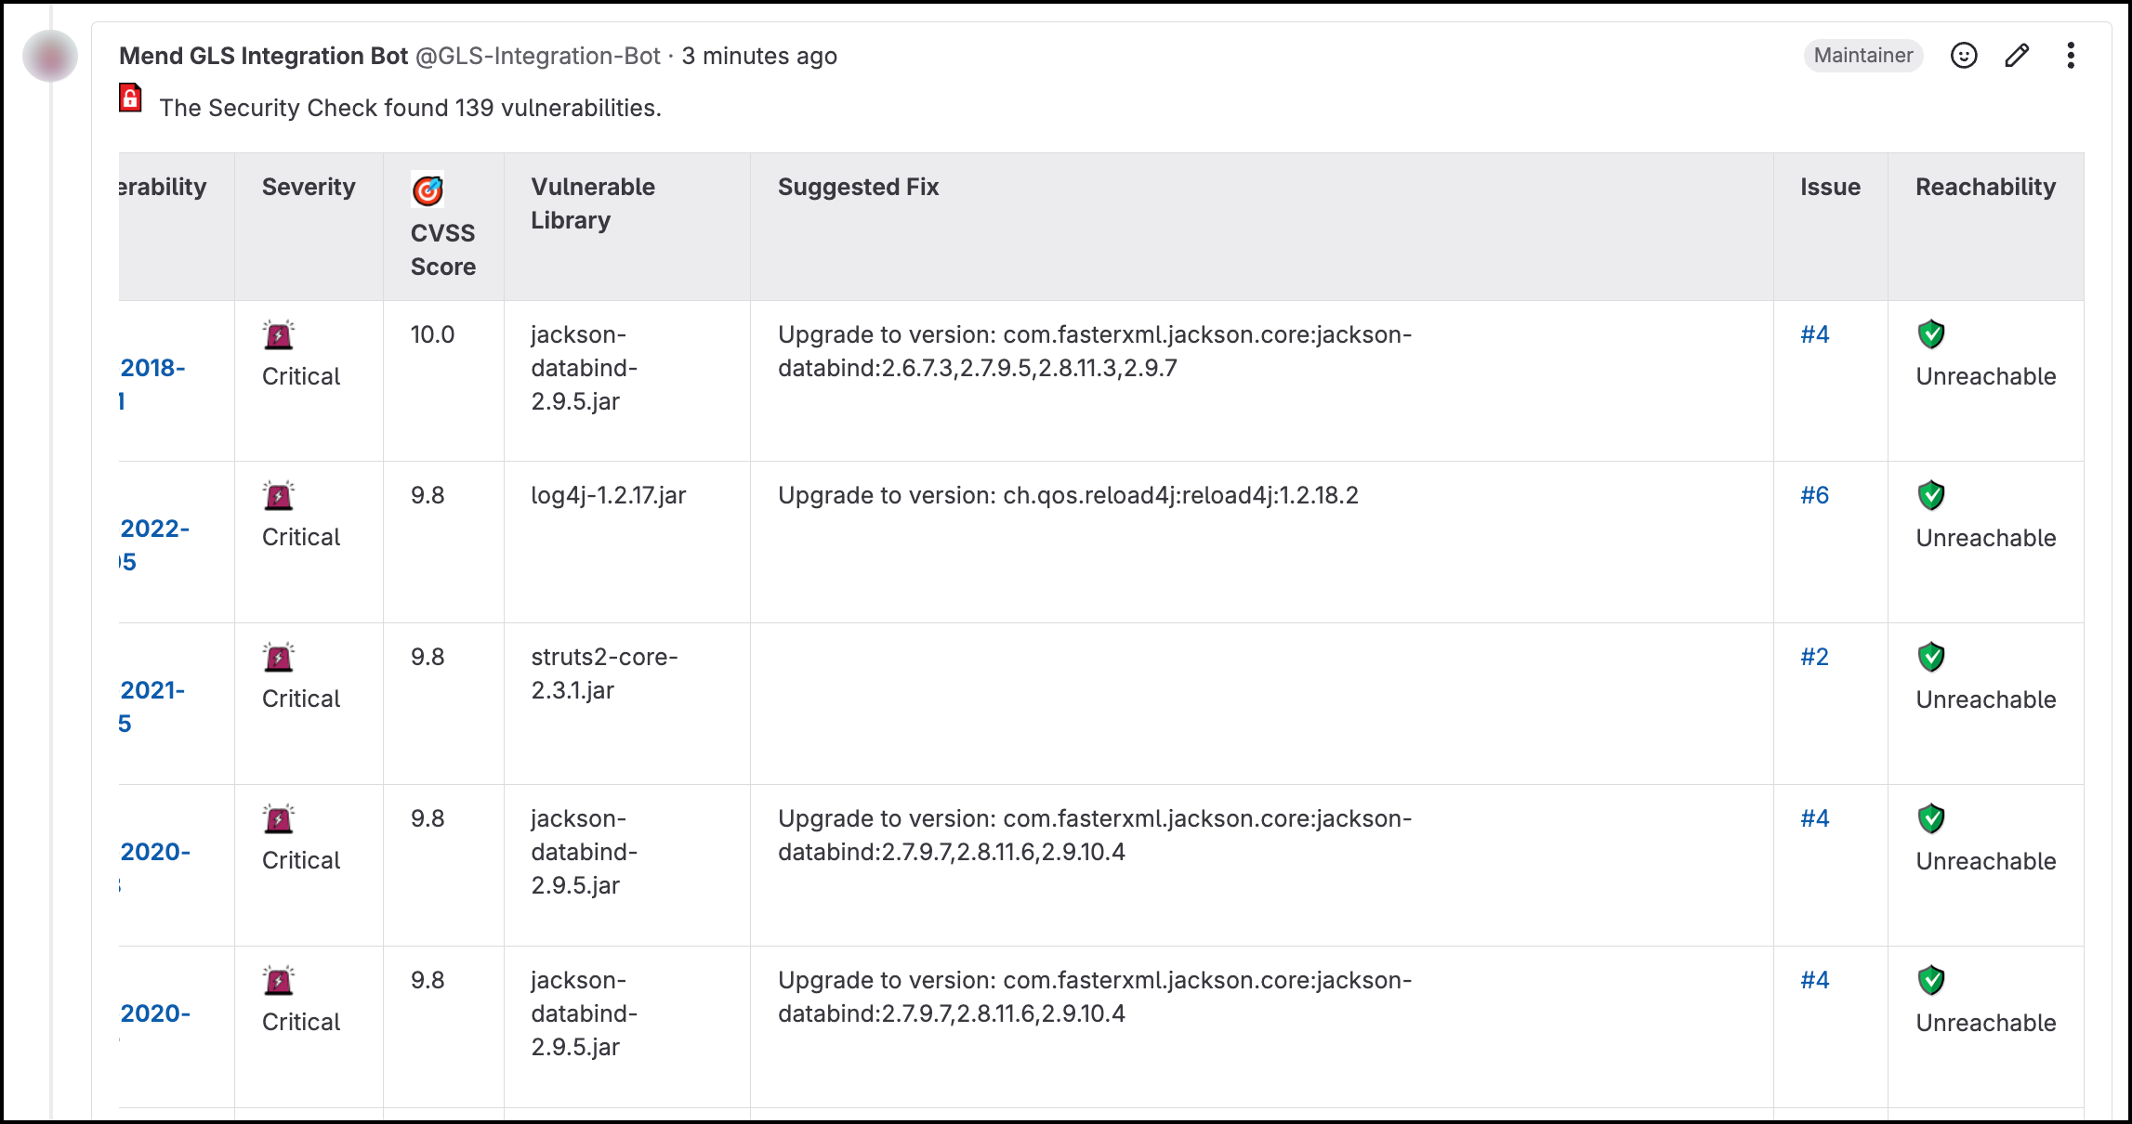Open issue #4 link in the 10.0 score row
2132x1124 pixels.
[1814, 334]
